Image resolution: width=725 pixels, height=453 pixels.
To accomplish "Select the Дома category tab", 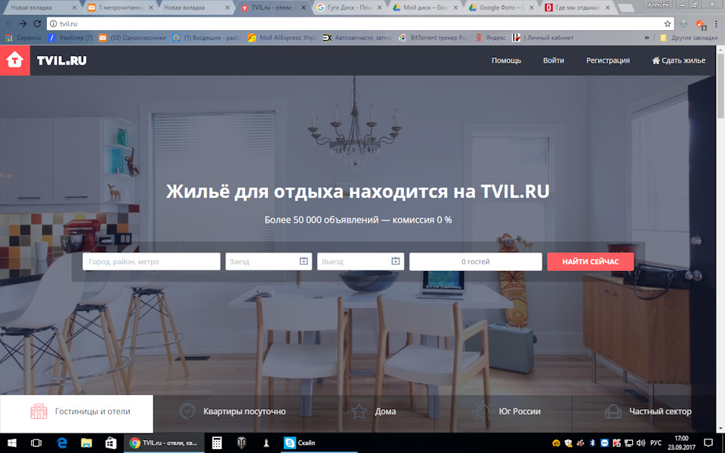I will (372, 411).
